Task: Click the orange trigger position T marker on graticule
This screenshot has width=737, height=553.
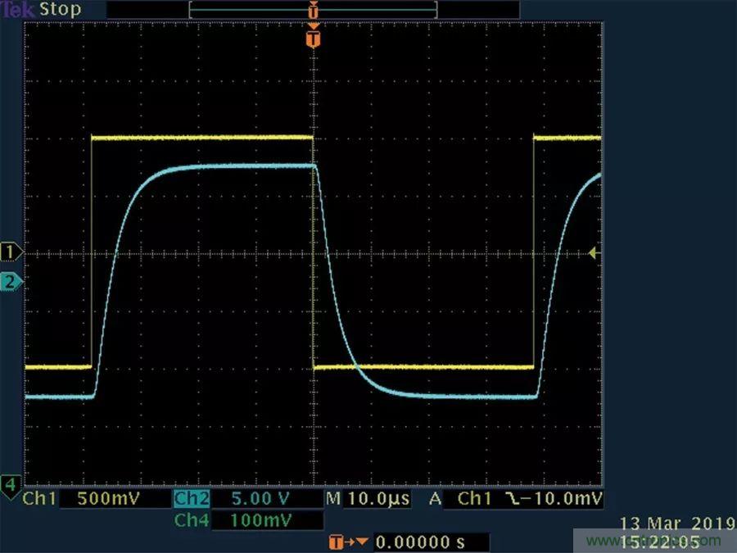Action: [313, 38]
